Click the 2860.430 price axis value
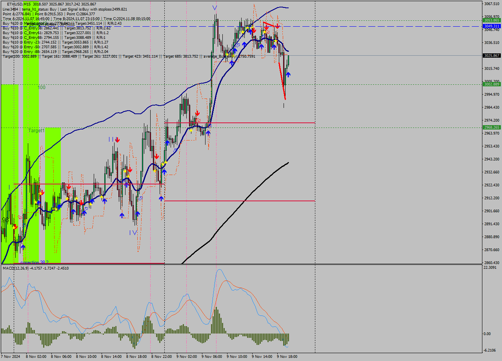502x361 pixels. tap(492, 263)
